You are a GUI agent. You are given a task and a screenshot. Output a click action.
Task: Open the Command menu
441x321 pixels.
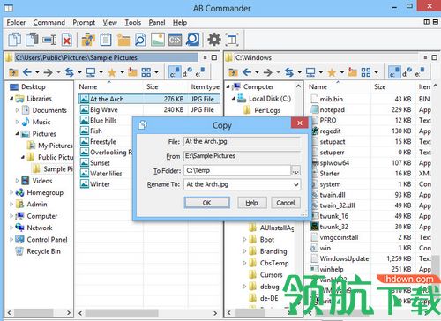(x=49, y=22)
